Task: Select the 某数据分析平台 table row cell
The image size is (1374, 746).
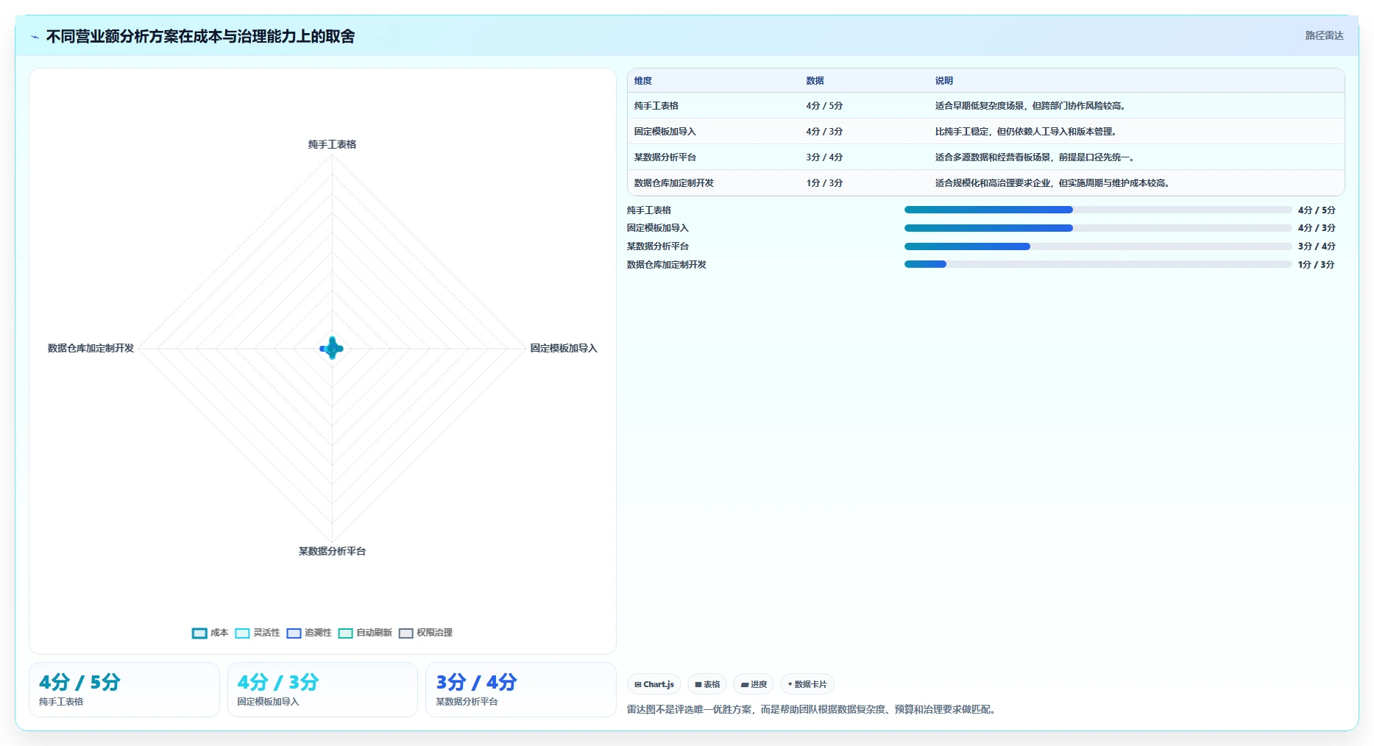Action: 665,157
